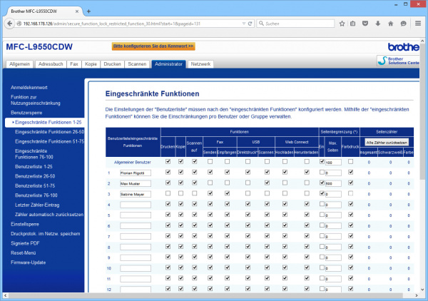The height and width of the screenshot is (301, 428).
Task: Toggle Farbdruck for Max Muster row
Action: click(x=350, y=183)
